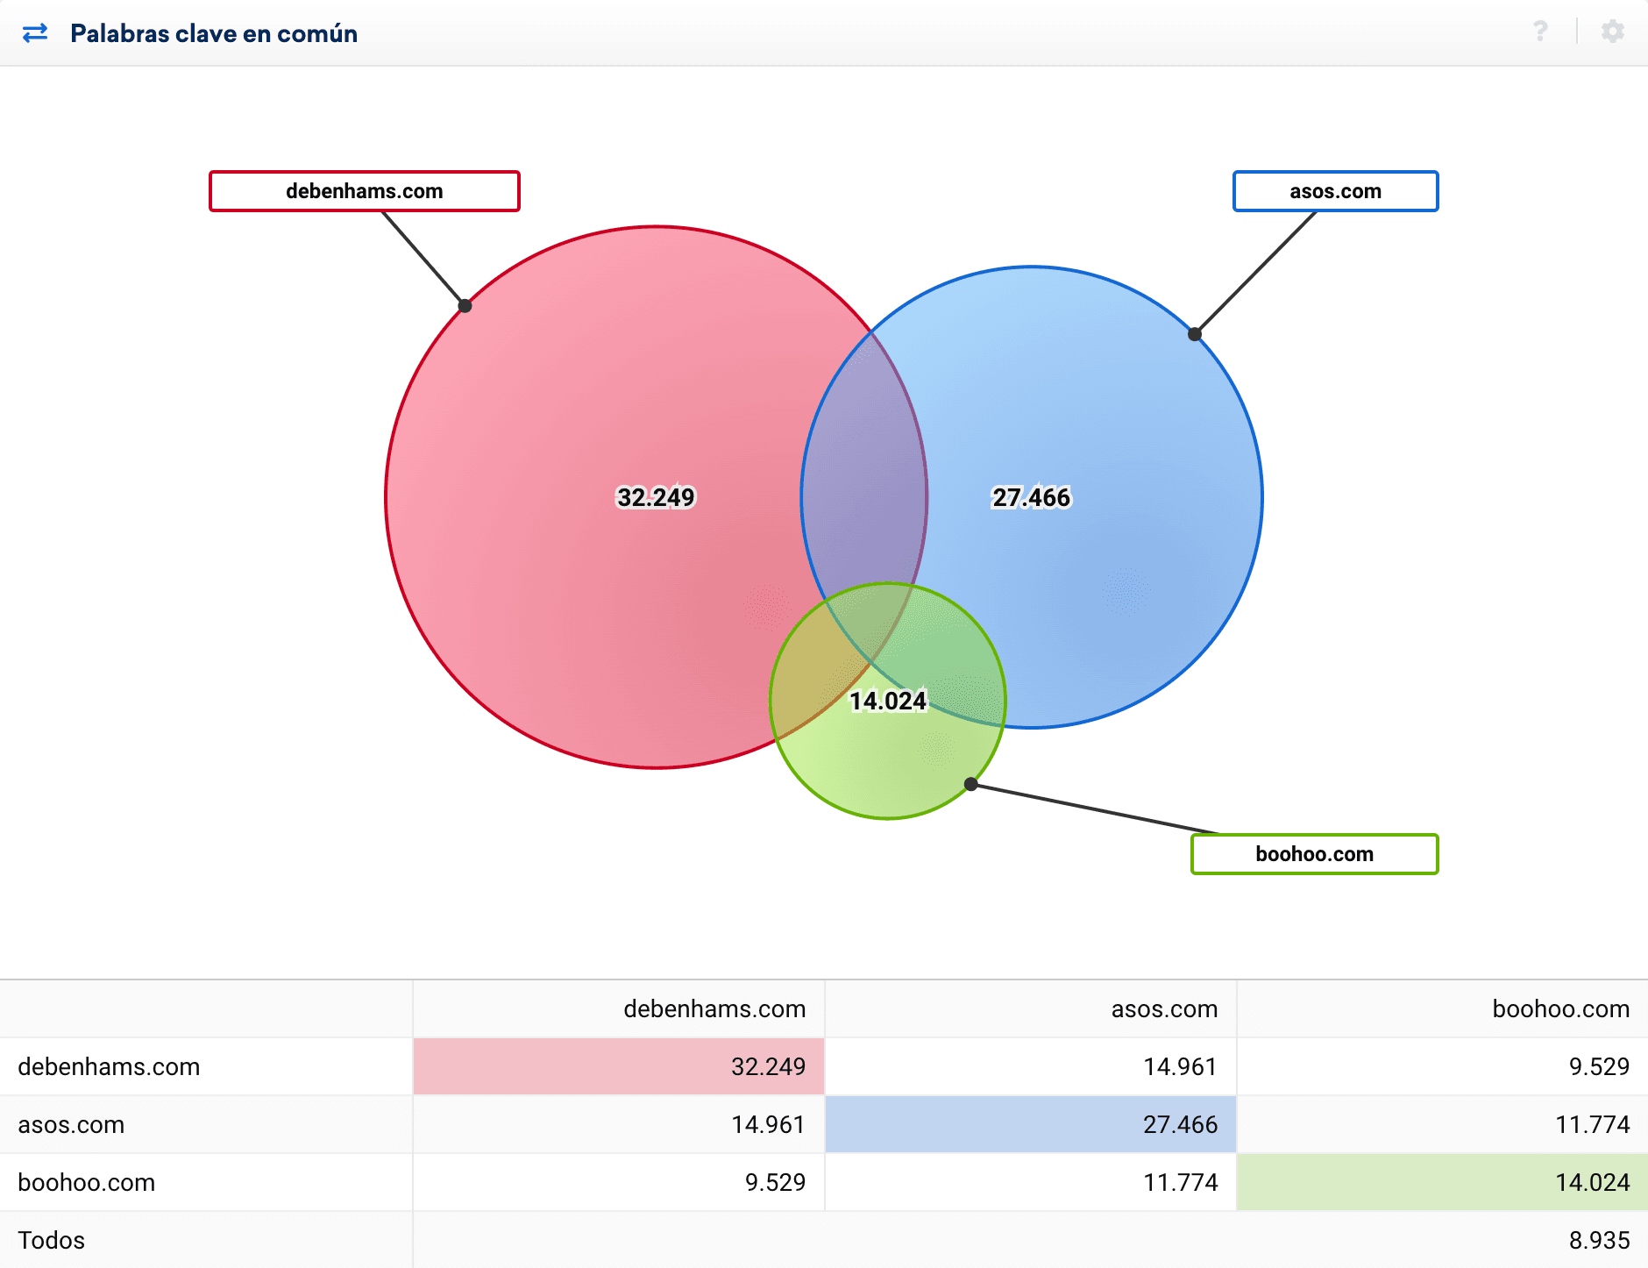
Task: Click the 27.466 value in blue circle
Action: coord(1031,497)
